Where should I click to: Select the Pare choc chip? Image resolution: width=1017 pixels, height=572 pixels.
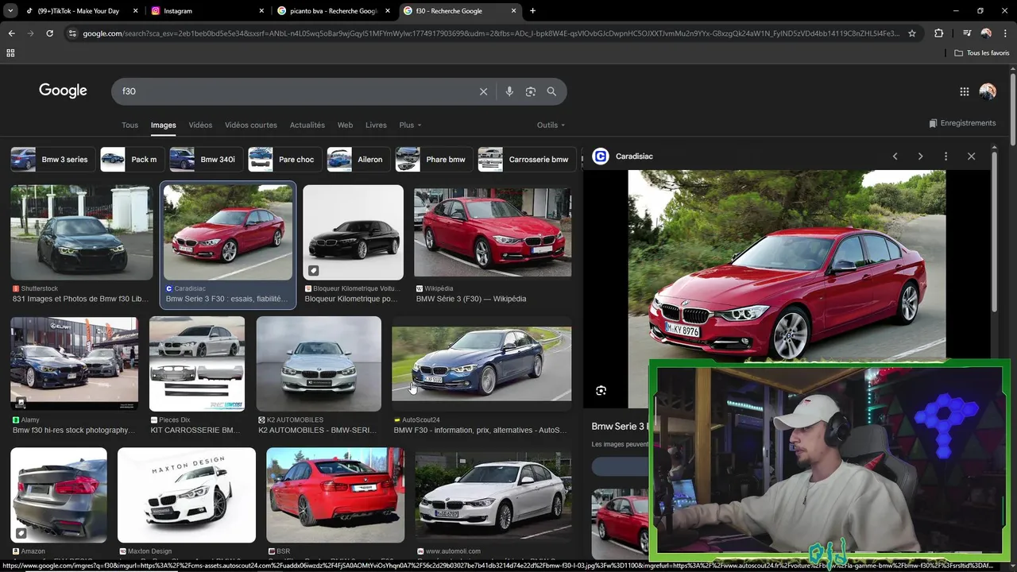tap(284, 159)
